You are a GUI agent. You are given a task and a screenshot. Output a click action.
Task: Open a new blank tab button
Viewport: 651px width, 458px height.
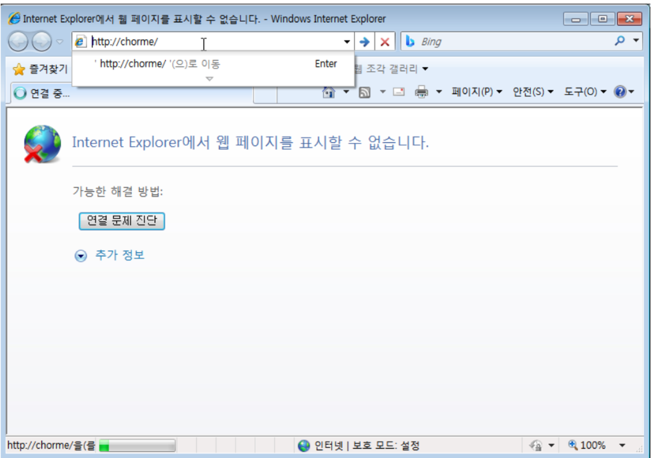265,95
